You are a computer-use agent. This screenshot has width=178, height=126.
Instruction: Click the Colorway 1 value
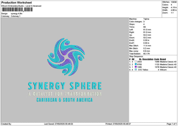click(x=15, y=16)
